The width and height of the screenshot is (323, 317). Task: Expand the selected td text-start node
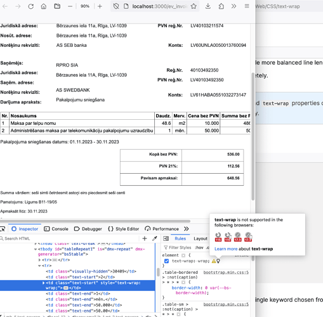44,283
